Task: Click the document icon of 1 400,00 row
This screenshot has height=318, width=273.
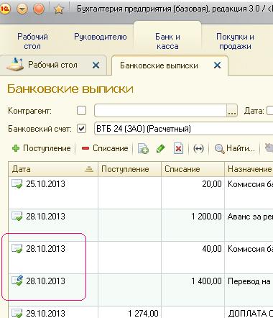Action: coord(17,281)
